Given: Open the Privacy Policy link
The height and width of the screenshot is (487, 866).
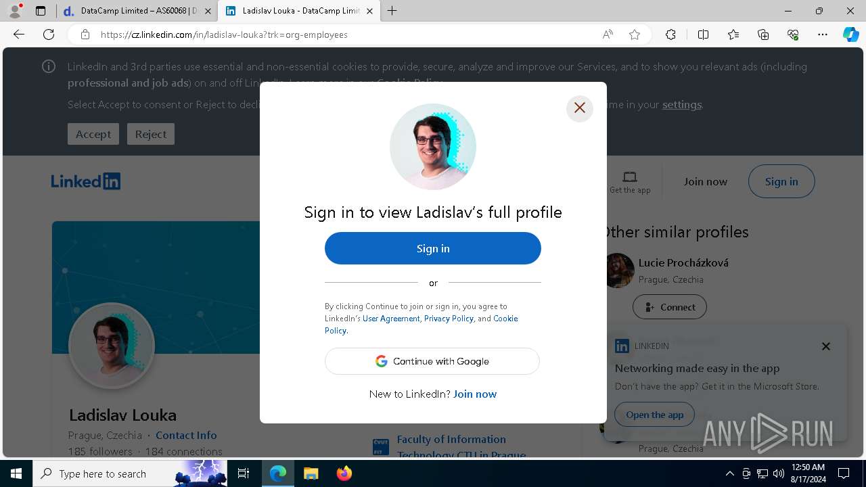Looking at the screenshot, I should (x=449, y=319).
